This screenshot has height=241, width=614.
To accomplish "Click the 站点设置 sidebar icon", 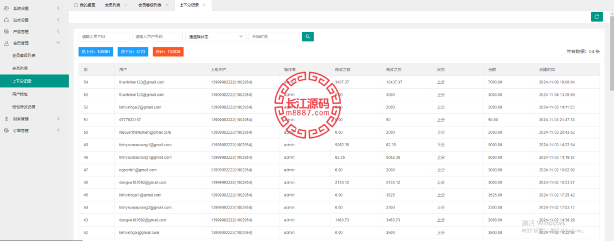I will coord(6,20).
